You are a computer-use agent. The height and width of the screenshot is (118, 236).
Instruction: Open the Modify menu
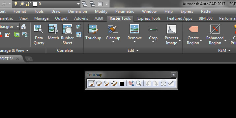(101, 11)
